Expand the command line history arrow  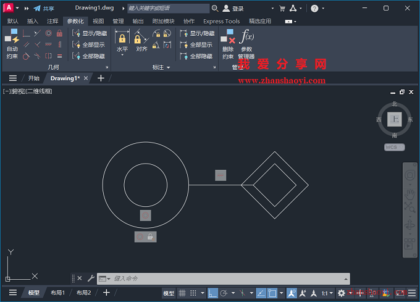pyautogui.click(x=346, y=279)
